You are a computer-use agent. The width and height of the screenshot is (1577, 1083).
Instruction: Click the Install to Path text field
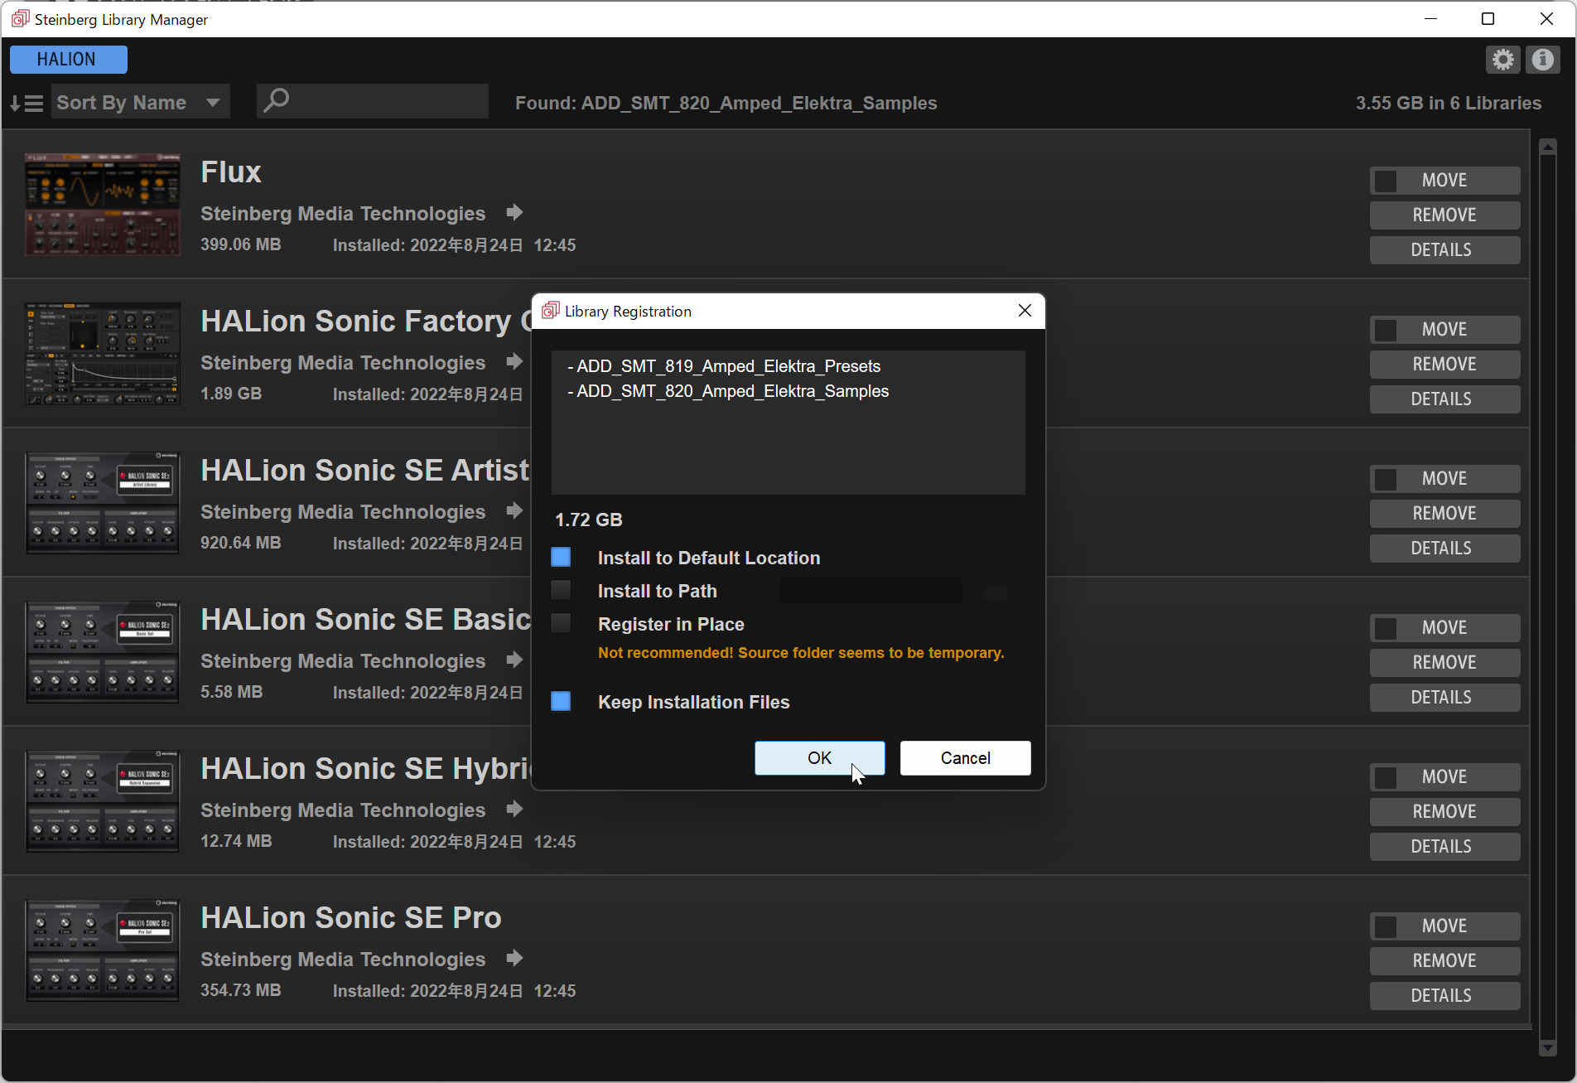coord(870,591)
